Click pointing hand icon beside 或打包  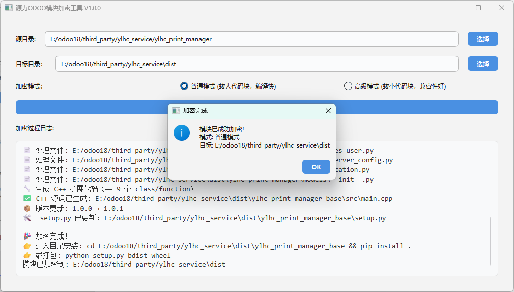click(x=27, y=255)
